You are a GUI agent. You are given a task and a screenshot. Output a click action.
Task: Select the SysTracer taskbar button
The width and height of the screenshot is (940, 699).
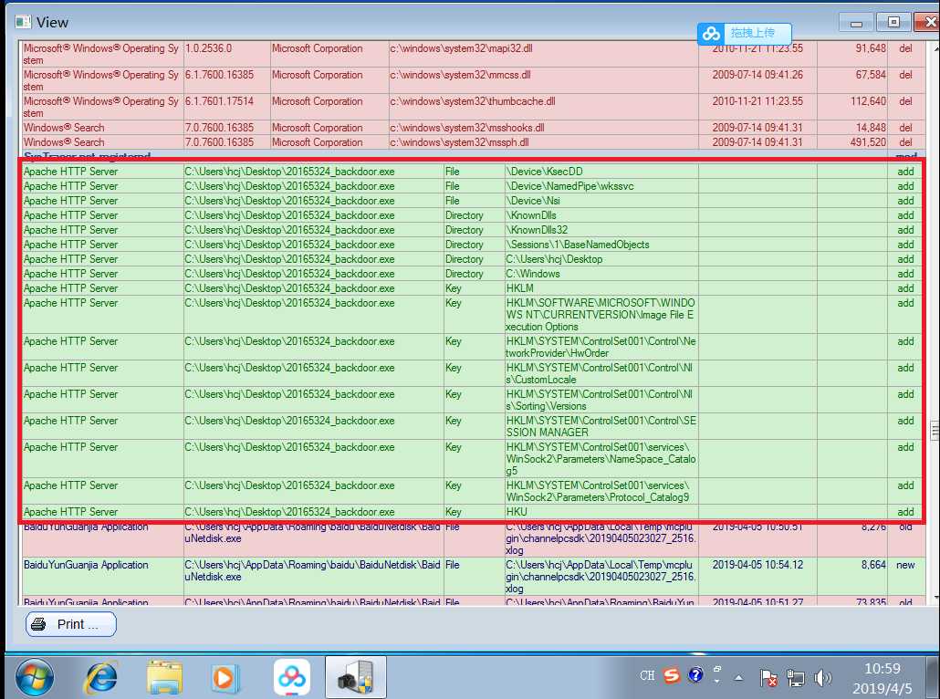pos(356,677)
